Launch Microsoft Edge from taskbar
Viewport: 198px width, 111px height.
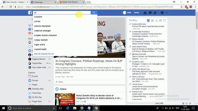click(68, 108)
